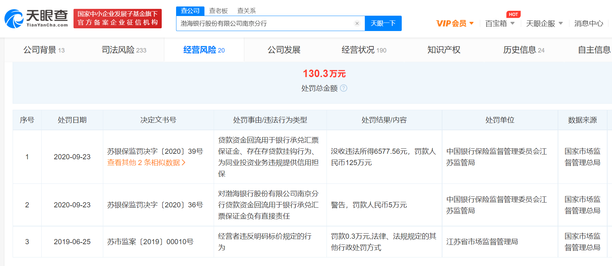Open the 公司发展 tab
This screenshot has width=612, height=266.
tap(284, 50)
